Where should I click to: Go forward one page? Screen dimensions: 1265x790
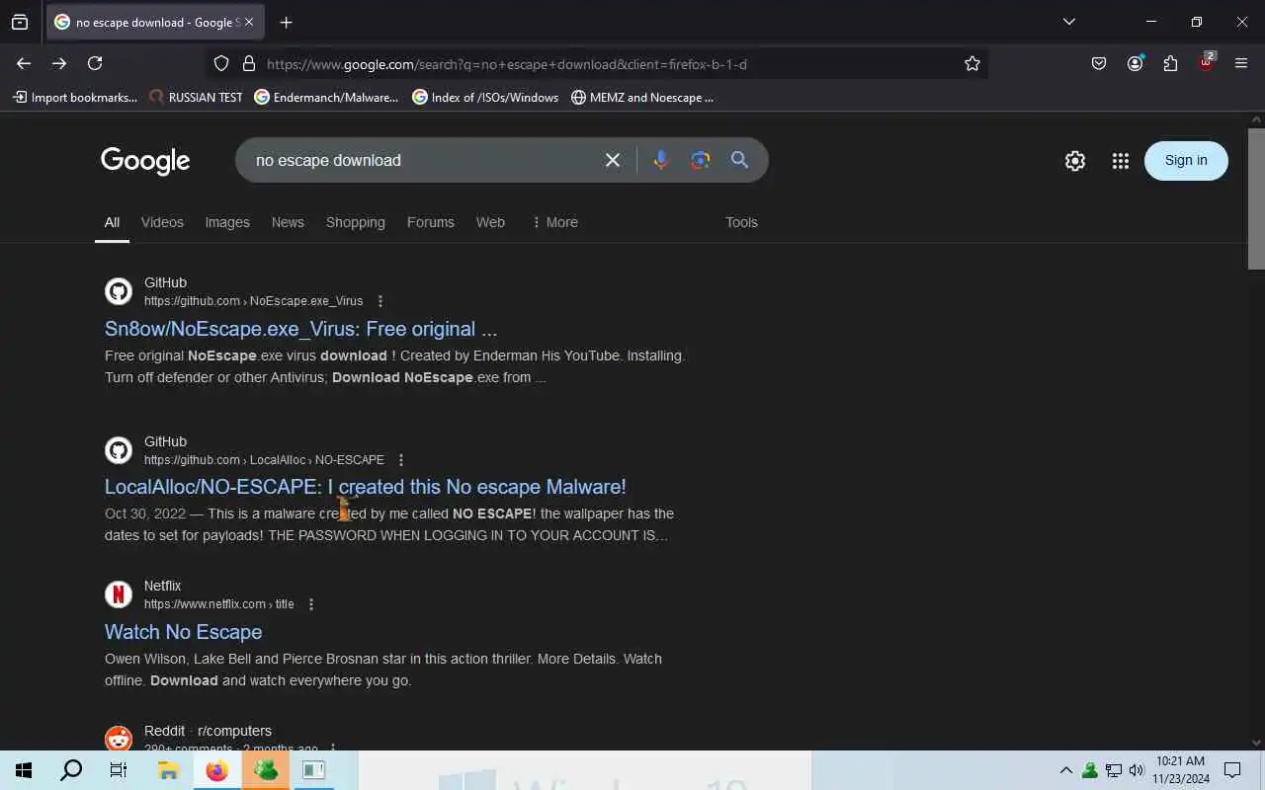click(59, 63)
